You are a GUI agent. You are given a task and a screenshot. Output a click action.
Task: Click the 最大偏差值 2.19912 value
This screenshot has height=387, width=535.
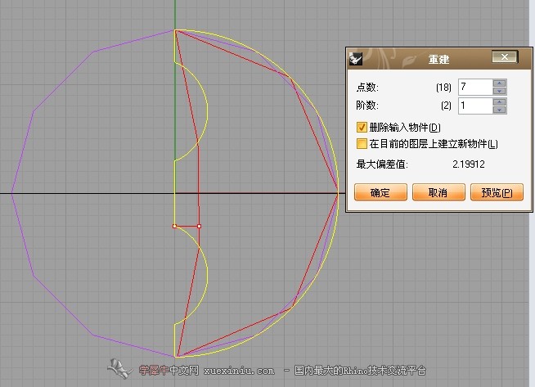(469, 164)
